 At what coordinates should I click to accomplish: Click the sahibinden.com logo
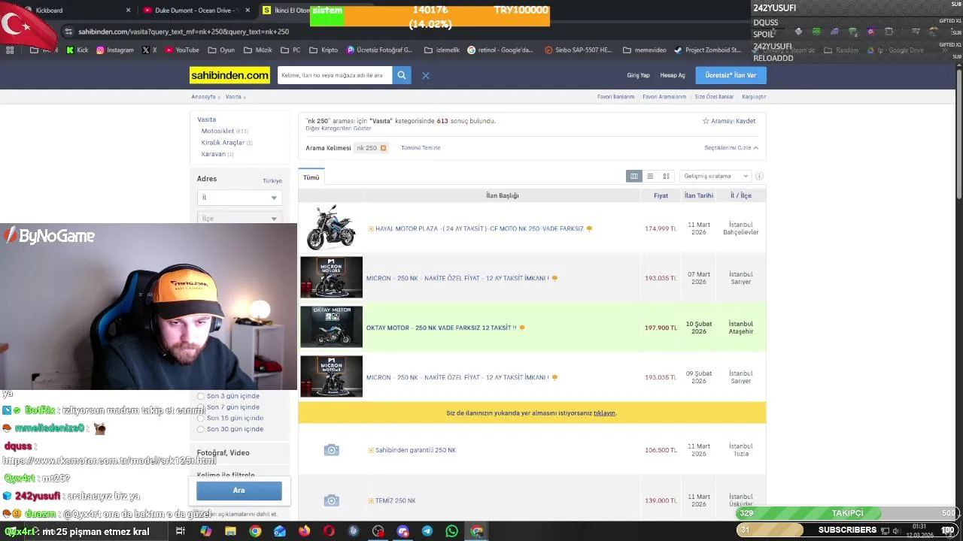[229, 75]
